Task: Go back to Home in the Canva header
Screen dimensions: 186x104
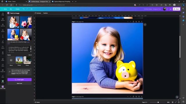Action: [x=4, y=9]
